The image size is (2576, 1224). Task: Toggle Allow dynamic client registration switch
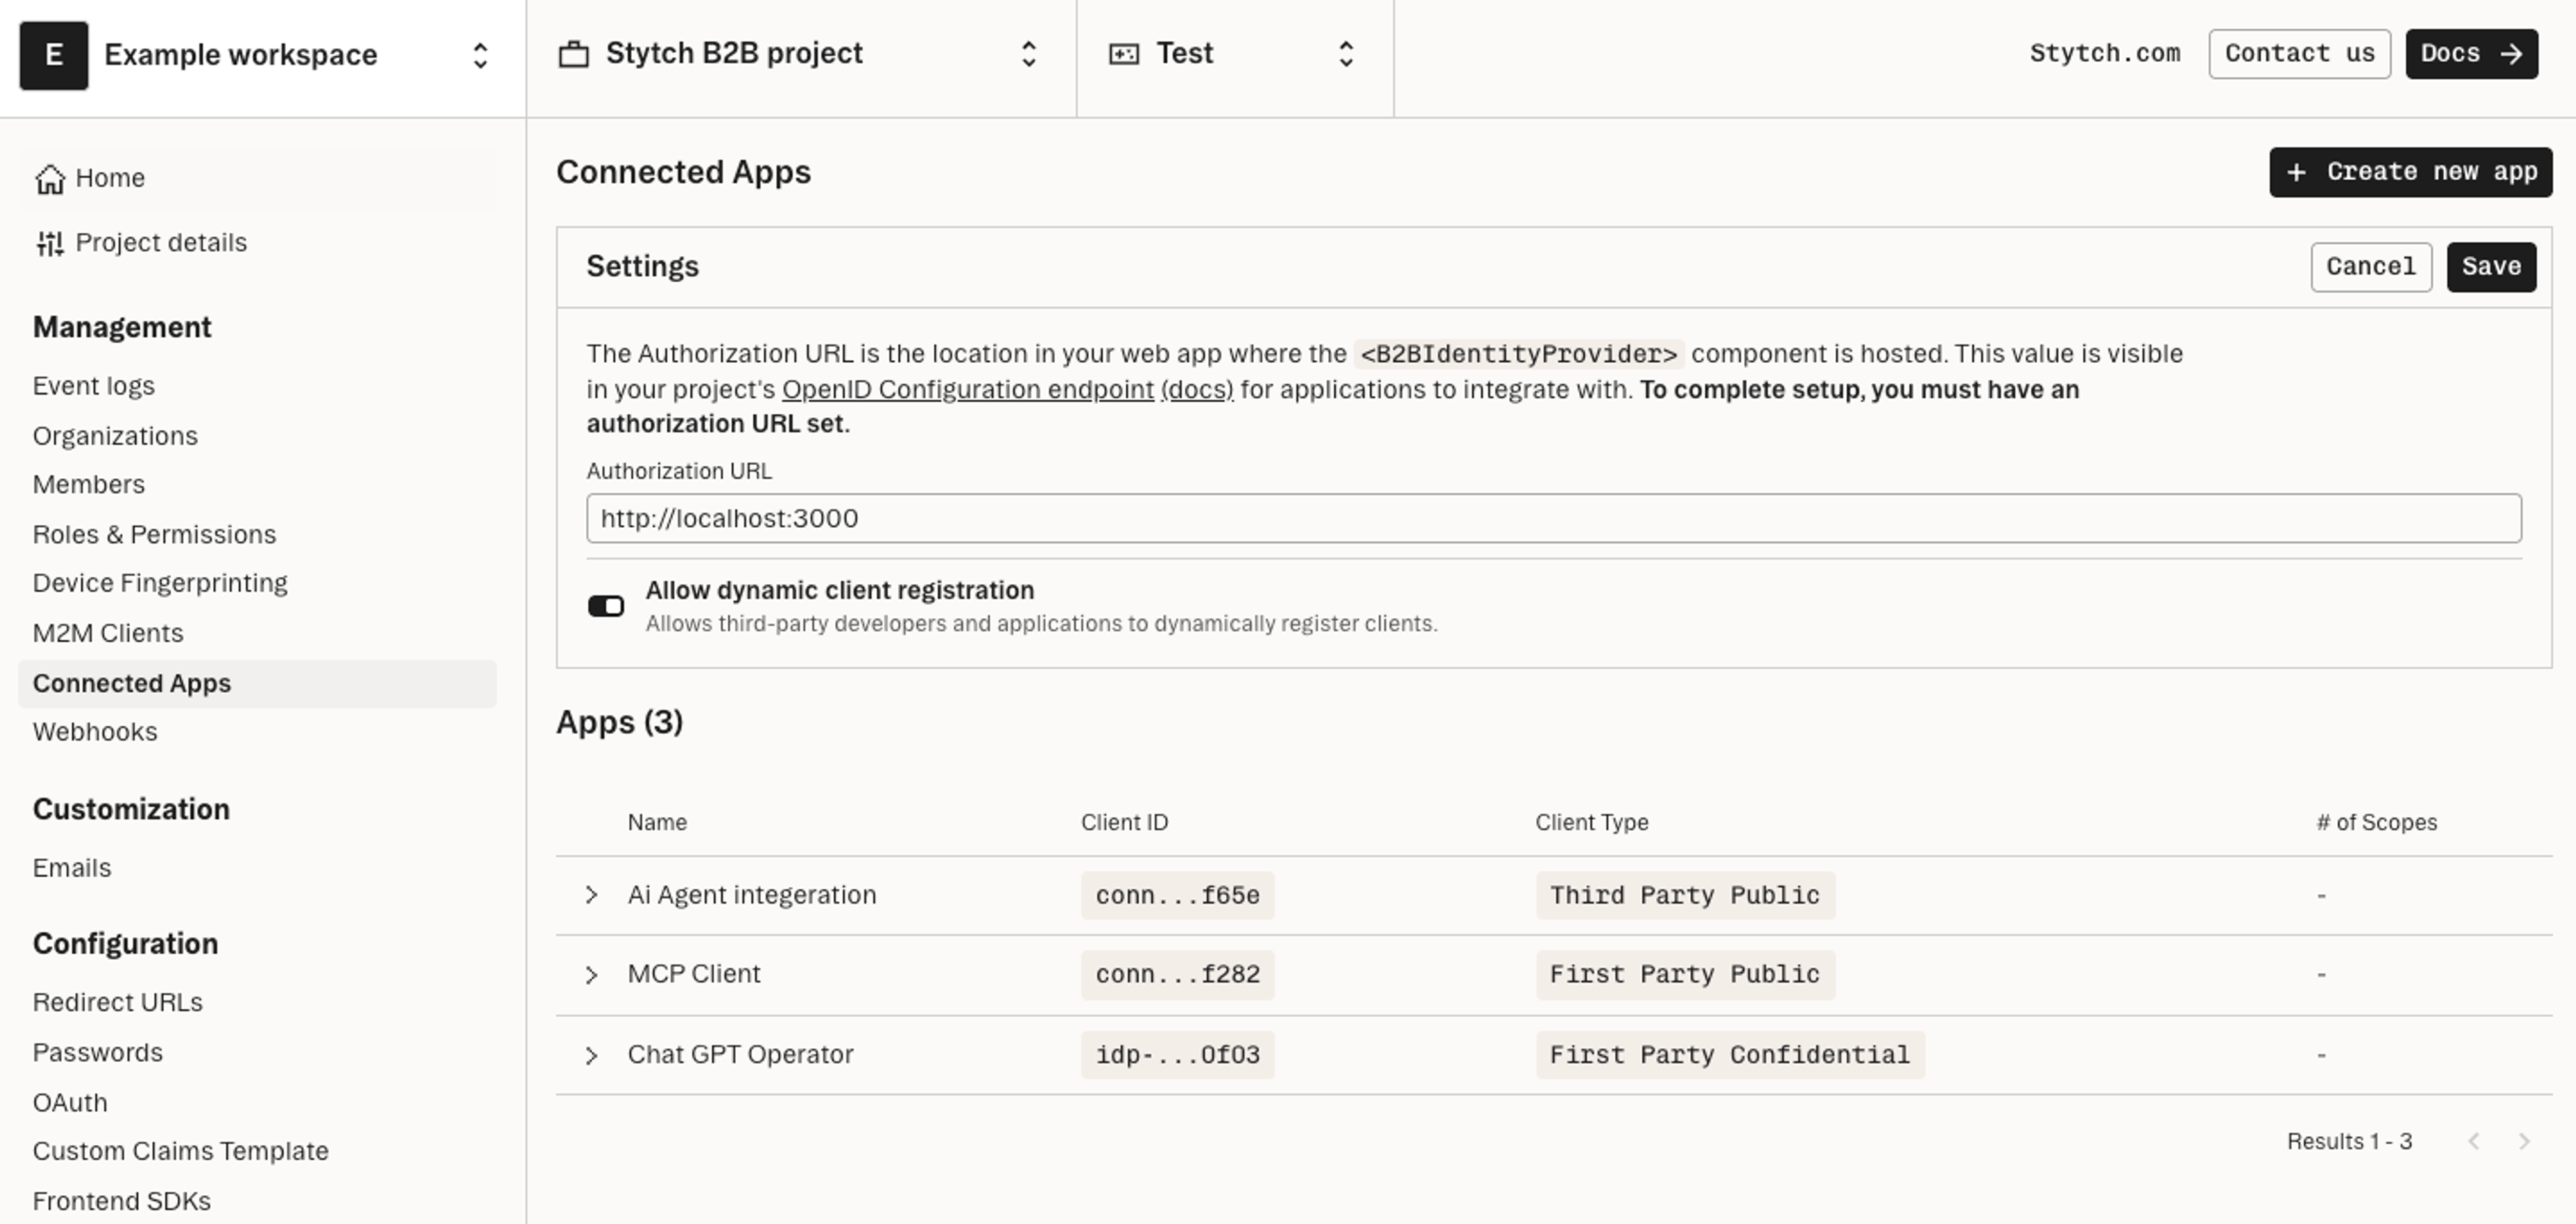click(606, 606)
